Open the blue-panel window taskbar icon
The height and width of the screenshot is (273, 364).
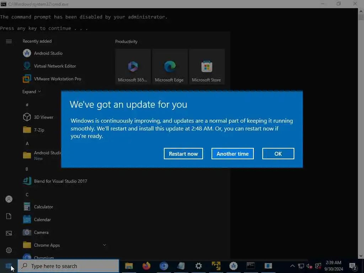tap(268, 266)
